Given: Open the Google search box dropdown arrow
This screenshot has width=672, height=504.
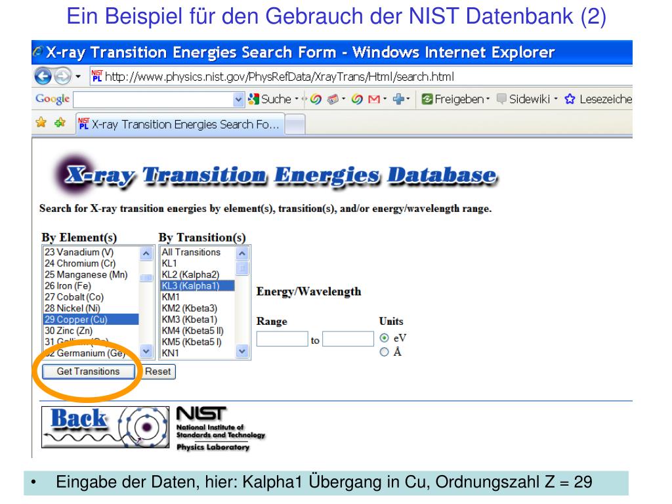Looking at the screenshot, I should click(x=239, y=100).
